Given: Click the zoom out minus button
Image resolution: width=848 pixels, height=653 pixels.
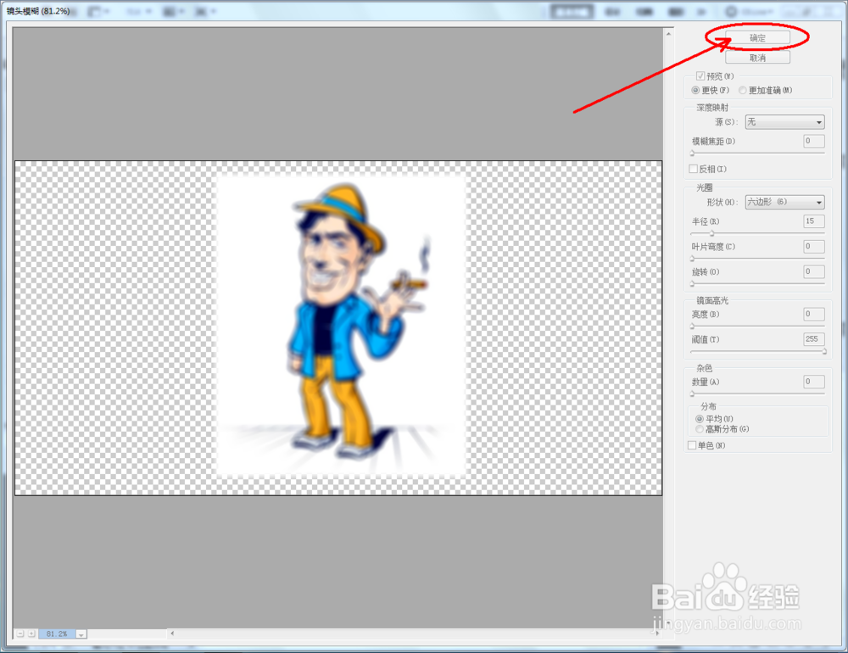Looking at the screenshot, I should point(20,633).
